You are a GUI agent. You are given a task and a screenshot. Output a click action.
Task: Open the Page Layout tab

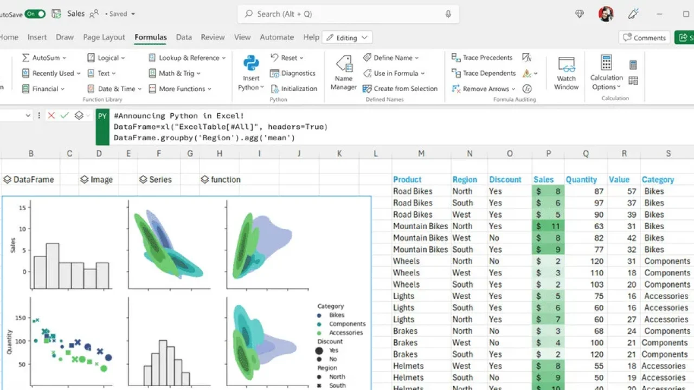104,37
